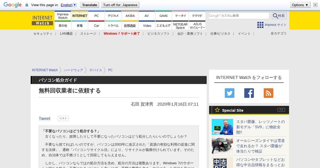Open the 家電 tab

[x=80, y=25]
